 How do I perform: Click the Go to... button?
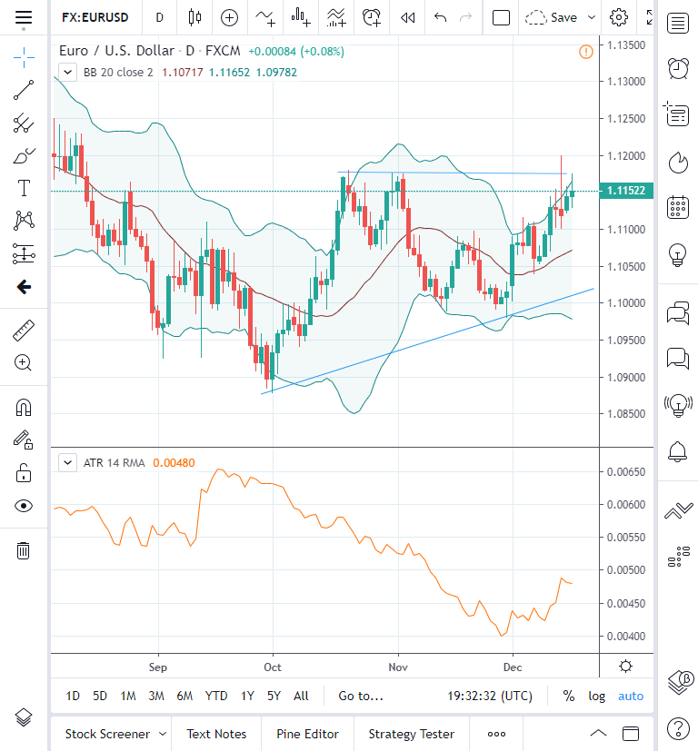point(361,696)
